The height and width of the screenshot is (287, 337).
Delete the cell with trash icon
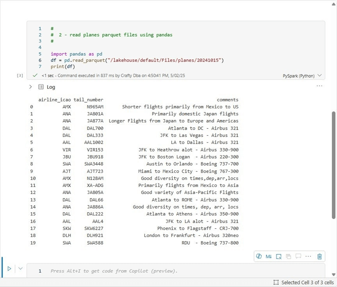[320, 256]
